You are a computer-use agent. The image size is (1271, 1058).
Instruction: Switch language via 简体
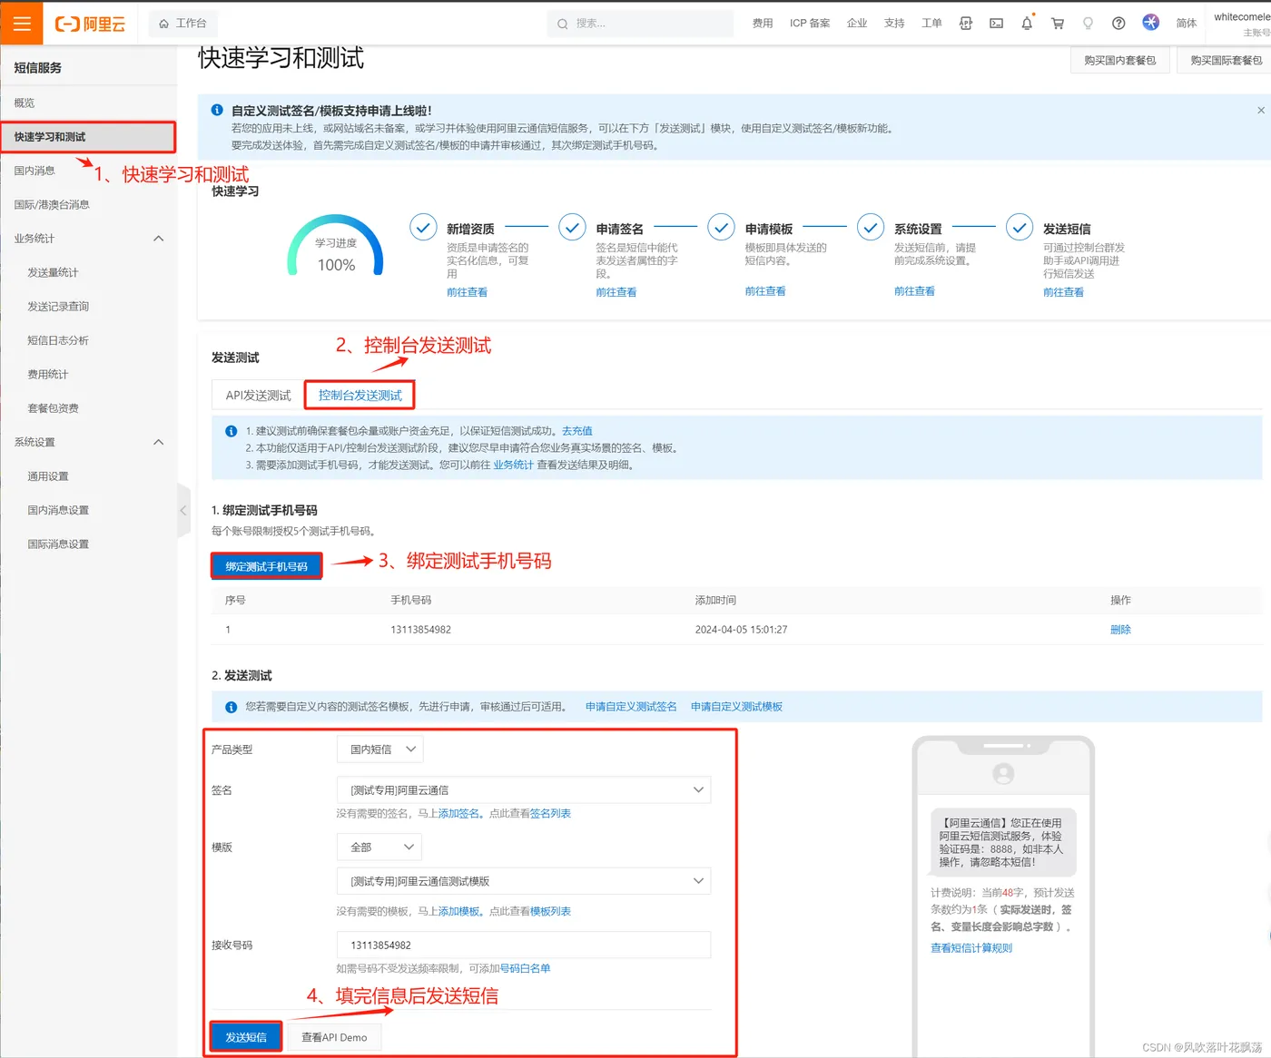tap(1187, 24)
